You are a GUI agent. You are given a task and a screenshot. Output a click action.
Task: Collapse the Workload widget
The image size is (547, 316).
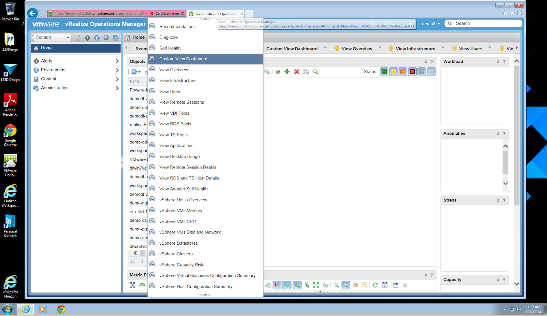point(498,62)
